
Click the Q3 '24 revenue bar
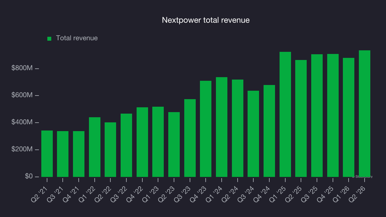coord(253,134)
